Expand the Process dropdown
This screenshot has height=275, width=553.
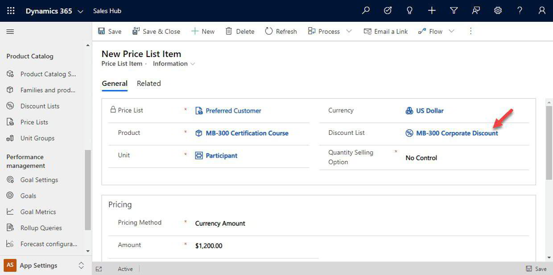pos(349,31)
